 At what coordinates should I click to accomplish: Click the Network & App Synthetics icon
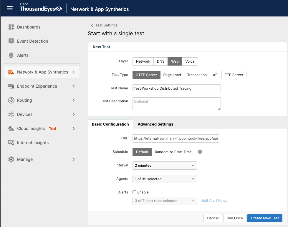click(x=11, y=72)
